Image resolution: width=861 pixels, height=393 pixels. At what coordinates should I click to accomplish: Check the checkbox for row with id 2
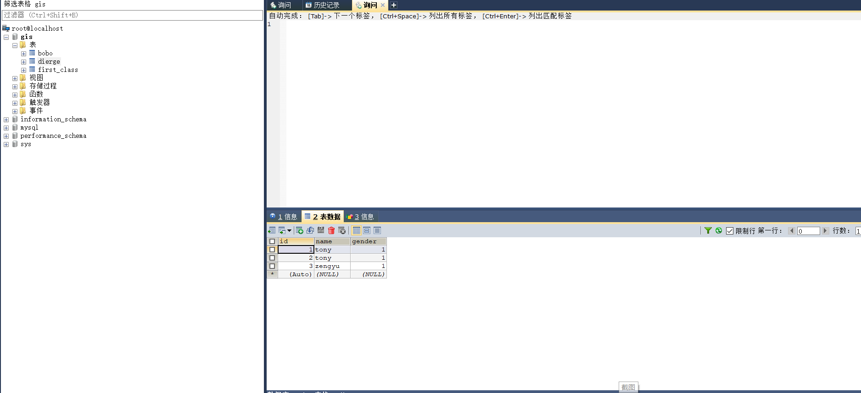coord(272,258)
